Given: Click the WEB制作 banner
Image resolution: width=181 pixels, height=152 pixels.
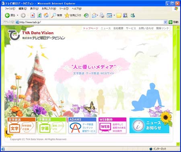Looking at the screenshot, I should [x=112, y=125].
